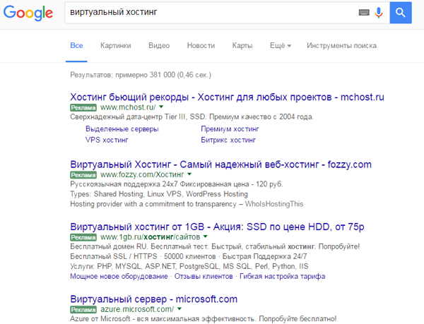The image size is (424, 324).
Task: Switch to the Видео tab
Action: 159,45
